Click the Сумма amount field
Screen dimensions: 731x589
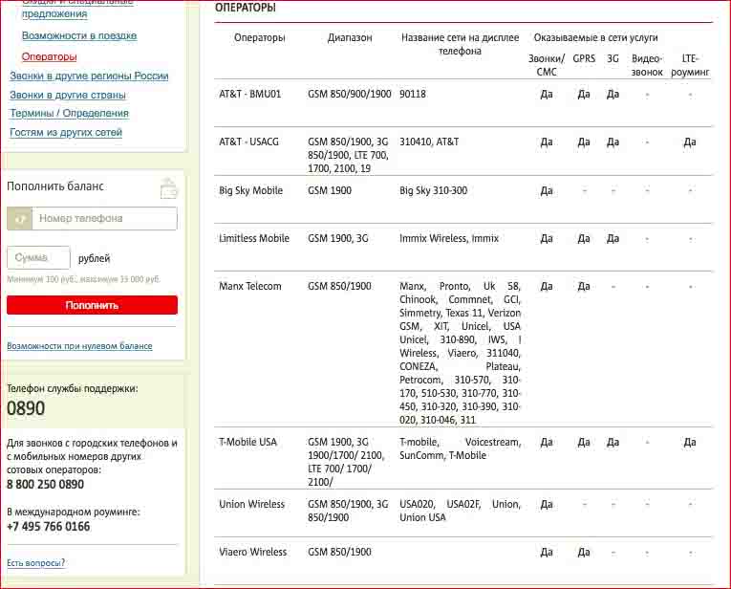tap(38, 258)
